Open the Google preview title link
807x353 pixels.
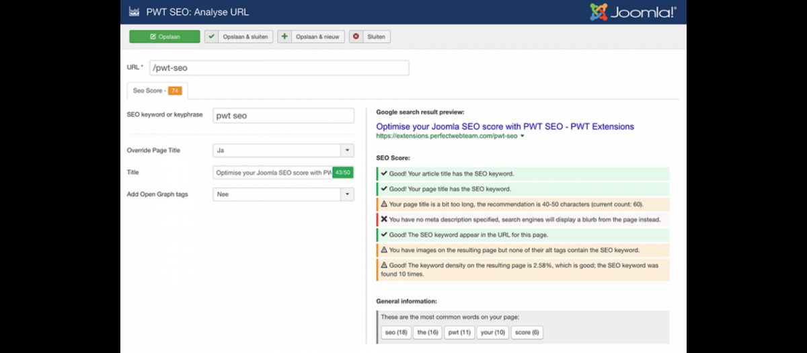[x=505, y=126]
